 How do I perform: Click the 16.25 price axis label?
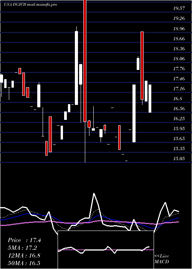click(x=179, y=119)
